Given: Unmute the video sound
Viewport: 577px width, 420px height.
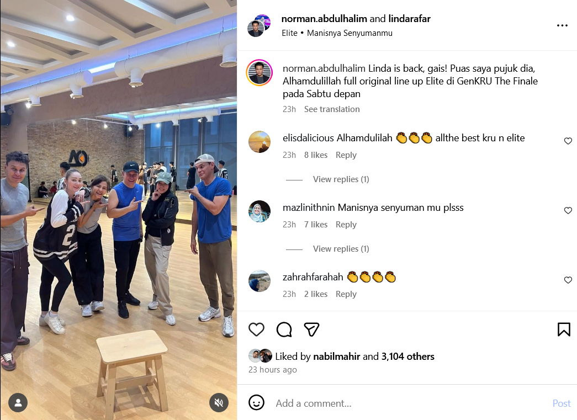Looking at the screenshot, I should click(219, 403).
